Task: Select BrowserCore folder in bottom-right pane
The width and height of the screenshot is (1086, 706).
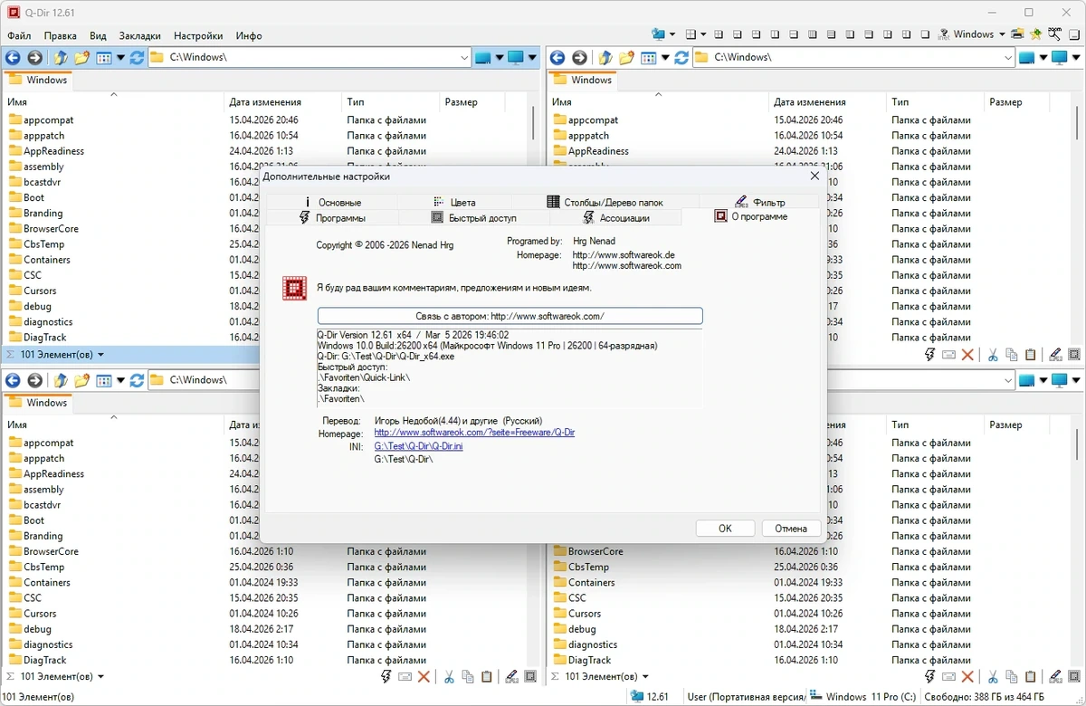Action: pos(595,551)
